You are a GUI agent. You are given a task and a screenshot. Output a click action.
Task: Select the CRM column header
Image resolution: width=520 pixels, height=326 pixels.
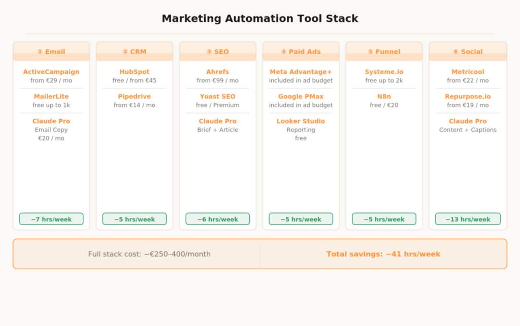(135, 51)
